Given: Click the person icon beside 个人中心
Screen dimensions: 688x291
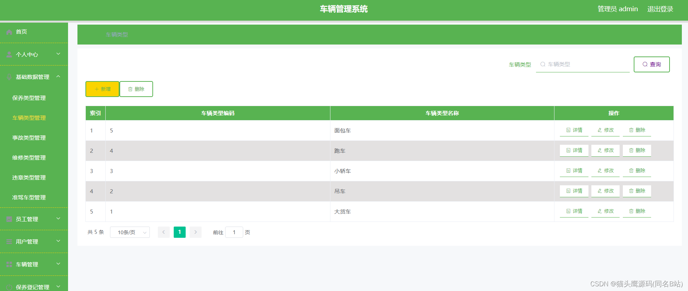Looking at the screenshot, I should [x=9, y=55].
